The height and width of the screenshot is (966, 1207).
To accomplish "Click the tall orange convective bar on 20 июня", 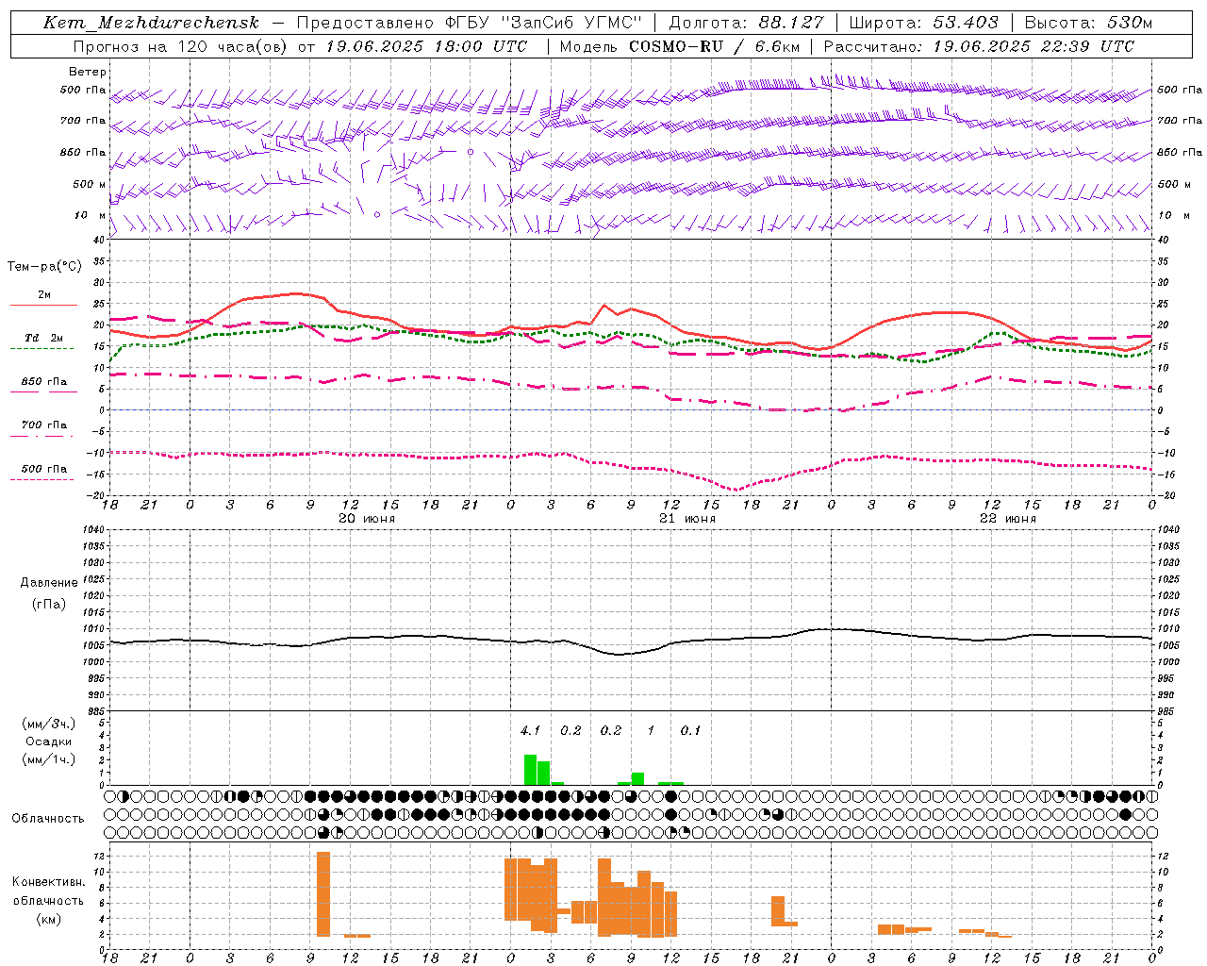I will coord(323,894).
